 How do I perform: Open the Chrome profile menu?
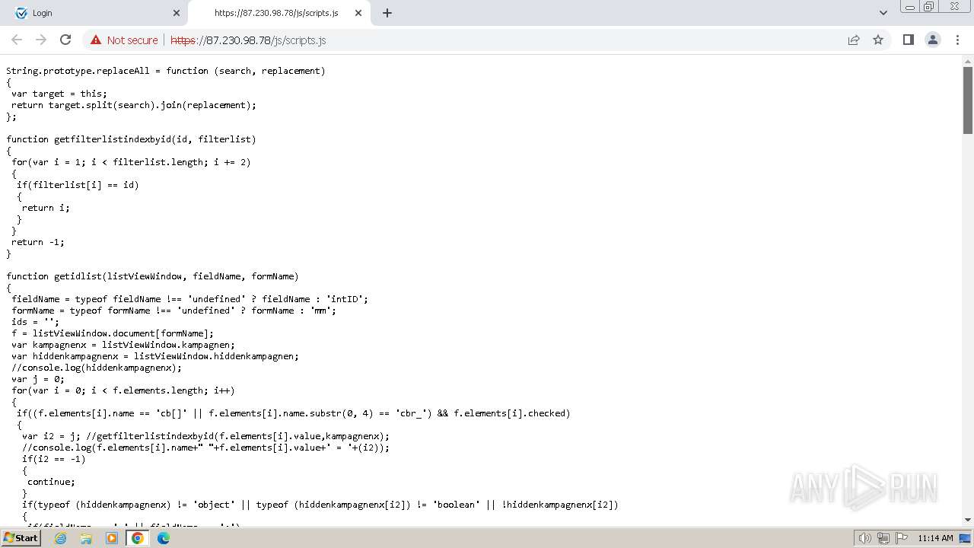point(932,40)
